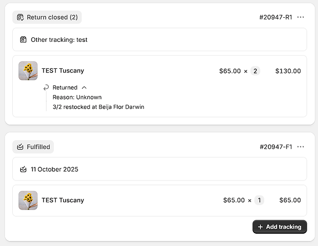
Task: Collapse the Returned details chevron
Action: (x=84, y=88)
